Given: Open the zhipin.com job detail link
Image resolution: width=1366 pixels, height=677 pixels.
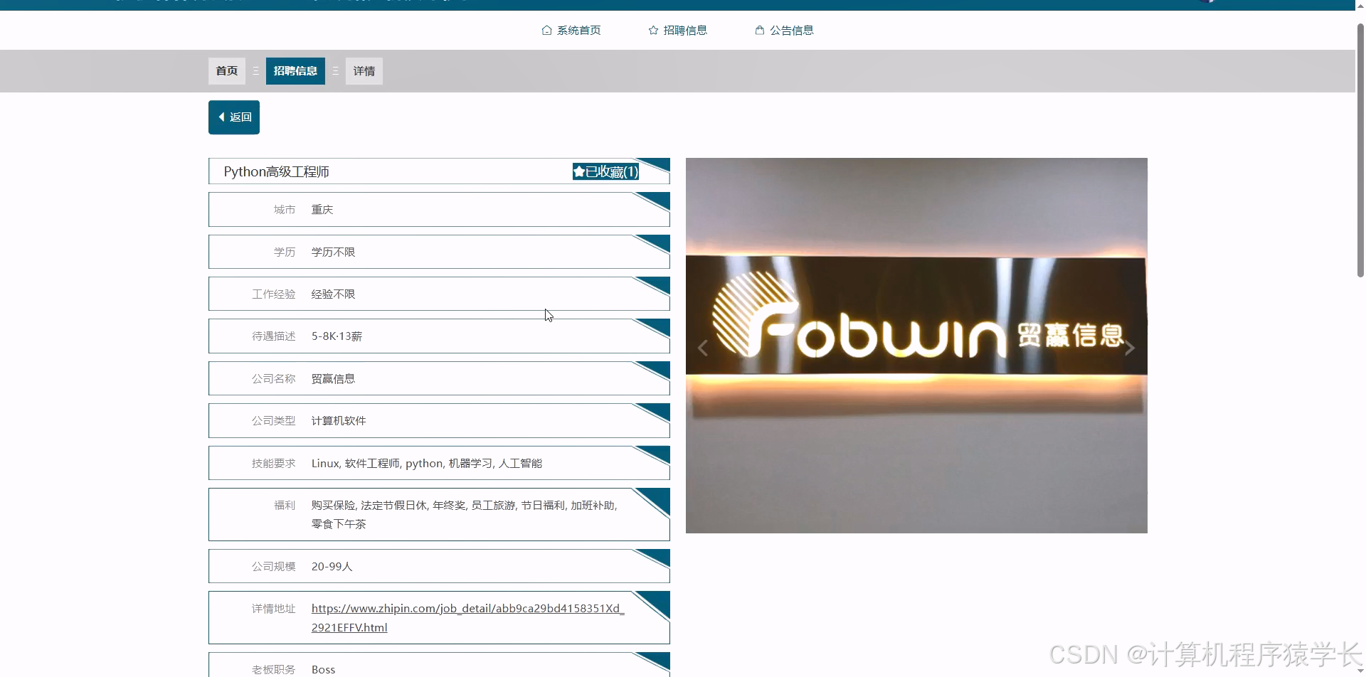Looking at the screenshot, I should click(x=468, y=618).
